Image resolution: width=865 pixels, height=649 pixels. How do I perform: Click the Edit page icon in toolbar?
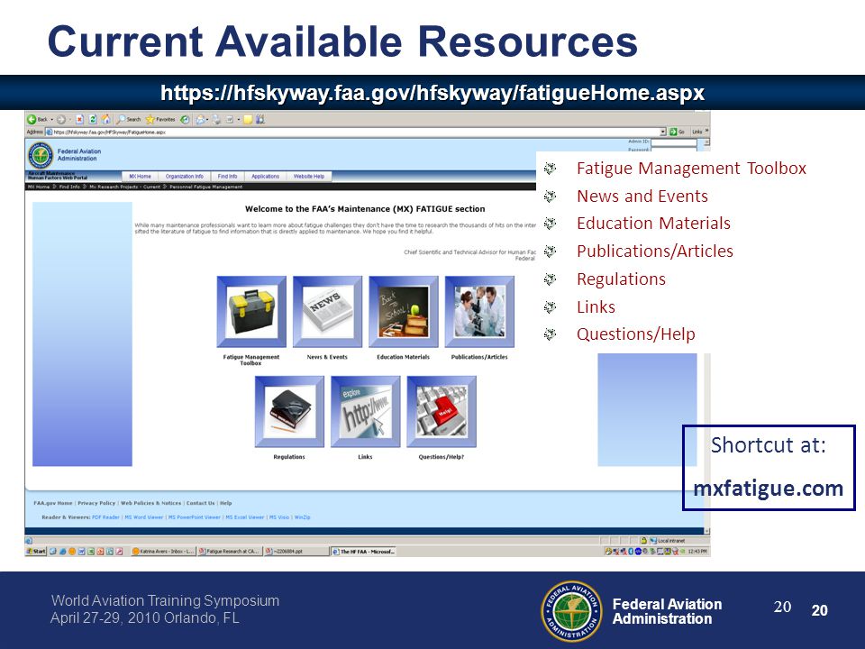click(x=230, y=119)
